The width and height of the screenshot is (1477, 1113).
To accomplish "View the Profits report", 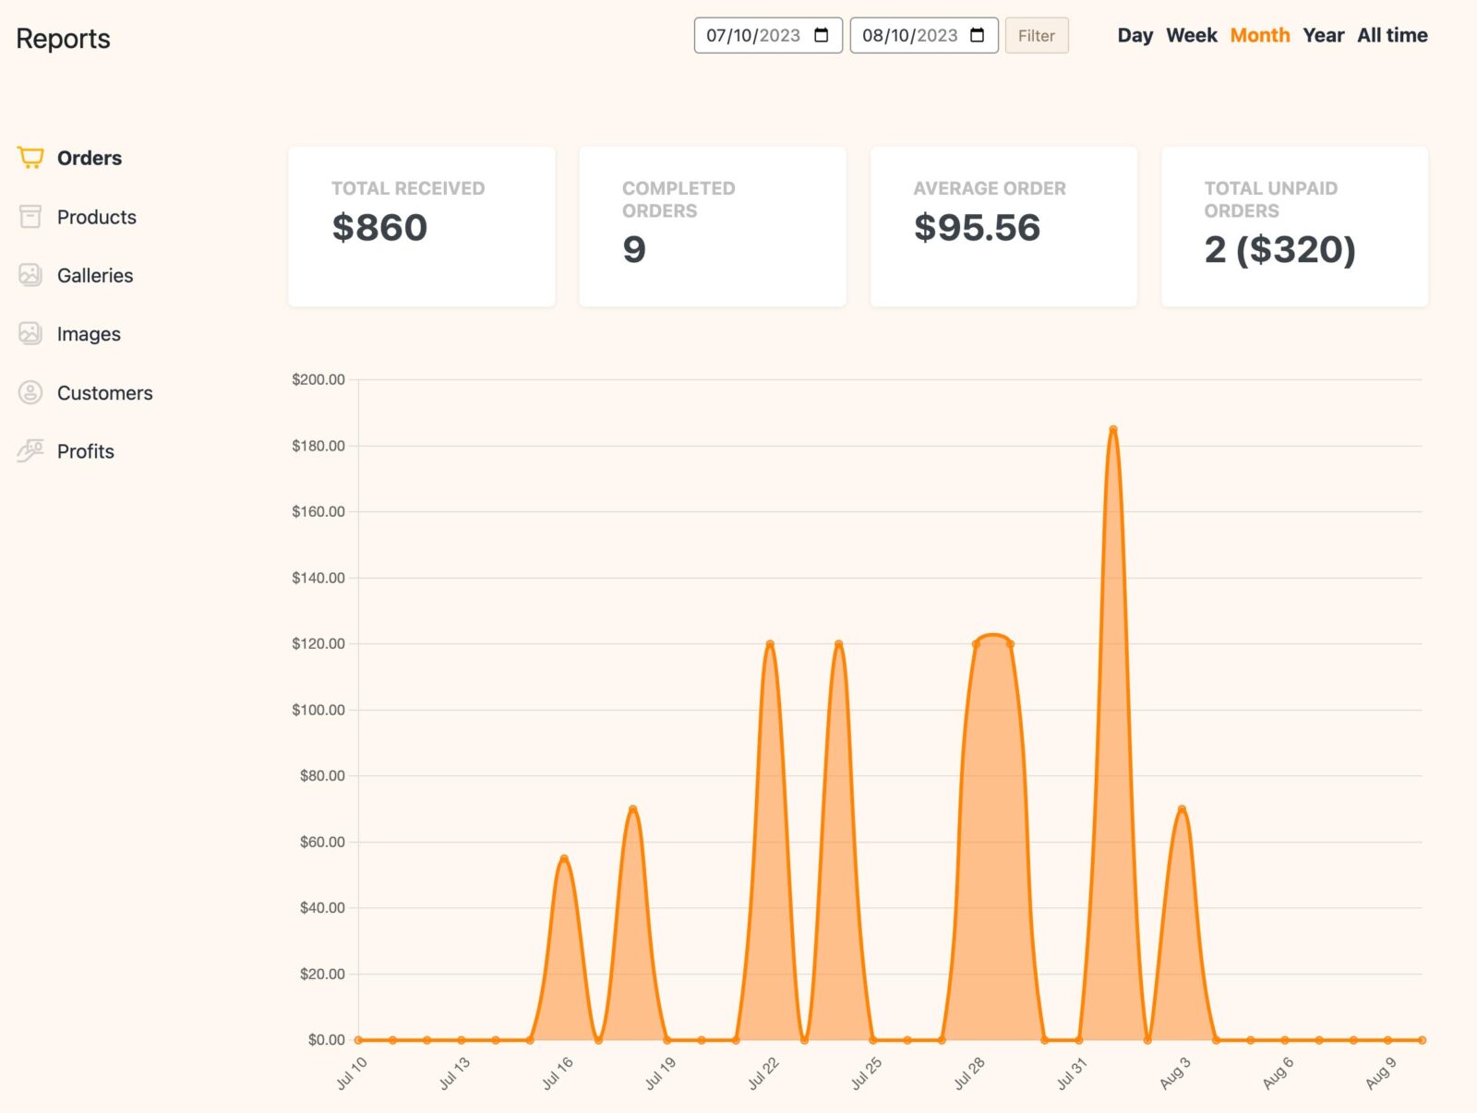I will coord(86,451).
